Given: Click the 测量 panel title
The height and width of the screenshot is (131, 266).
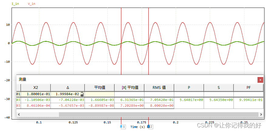Looking at the screenshot, I should (x=22, y=79).
